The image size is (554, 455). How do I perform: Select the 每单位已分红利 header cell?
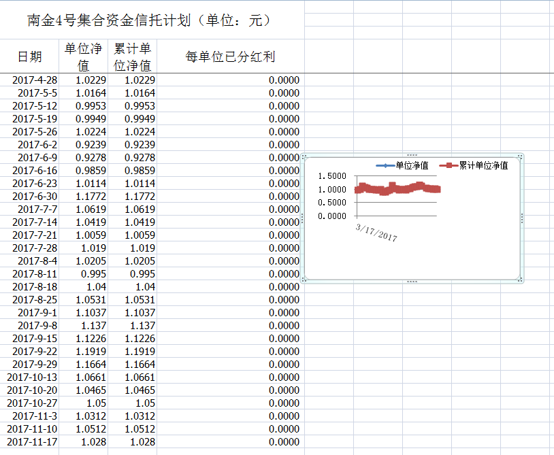(230, 56)
